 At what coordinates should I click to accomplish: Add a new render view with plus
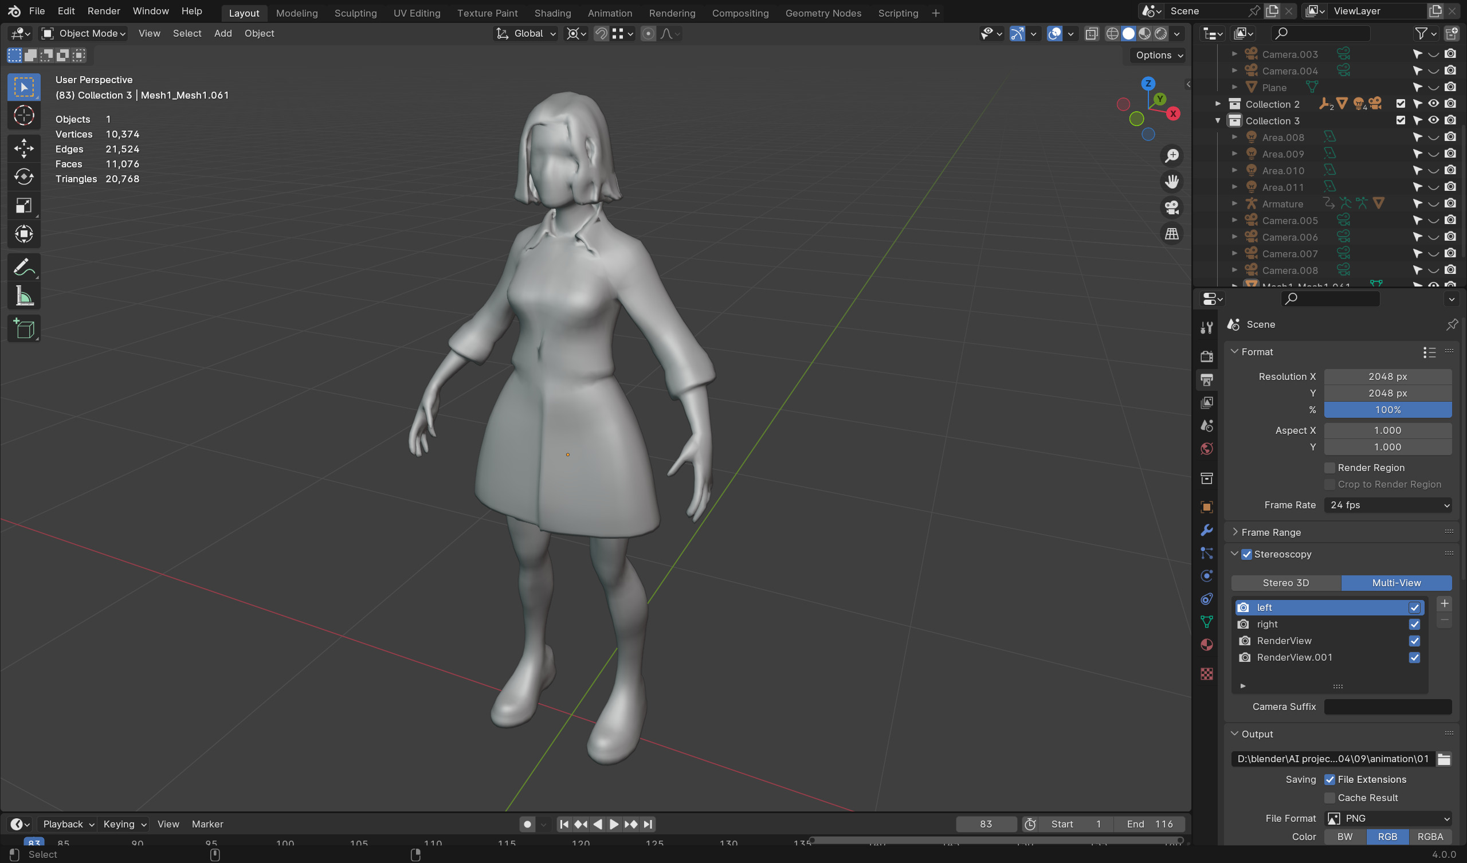coord(1444,604)
